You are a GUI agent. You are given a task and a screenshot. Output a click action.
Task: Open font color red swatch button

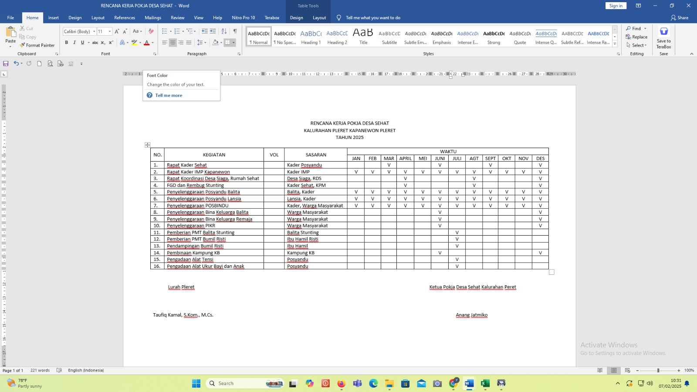[147, 43]
